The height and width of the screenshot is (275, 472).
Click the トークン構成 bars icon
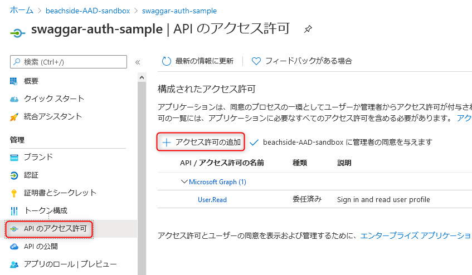pos(14,211)
